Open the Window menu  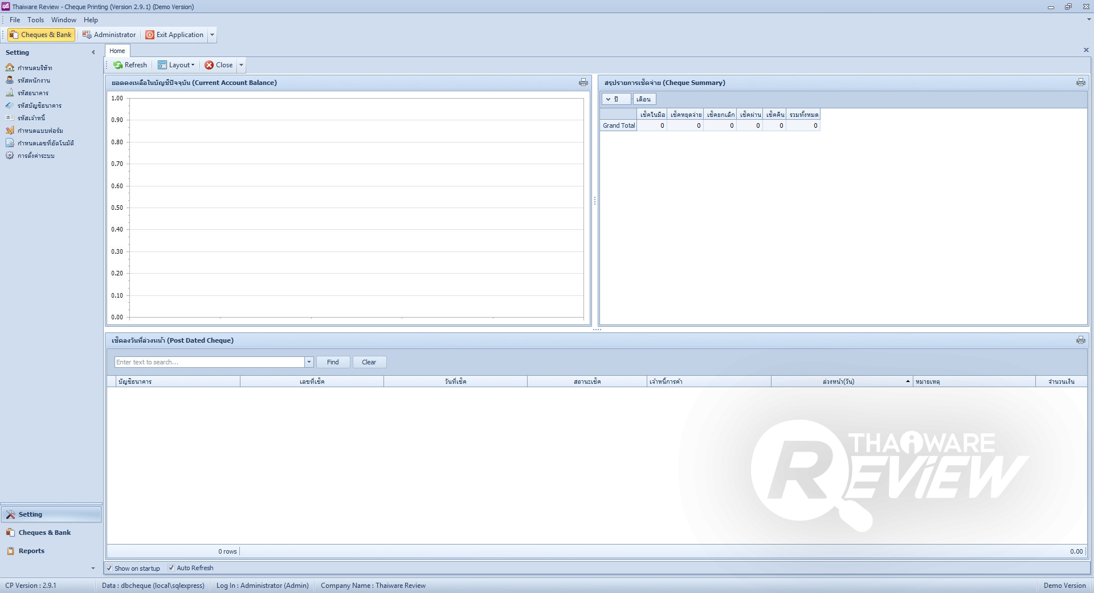click(64, 20)
